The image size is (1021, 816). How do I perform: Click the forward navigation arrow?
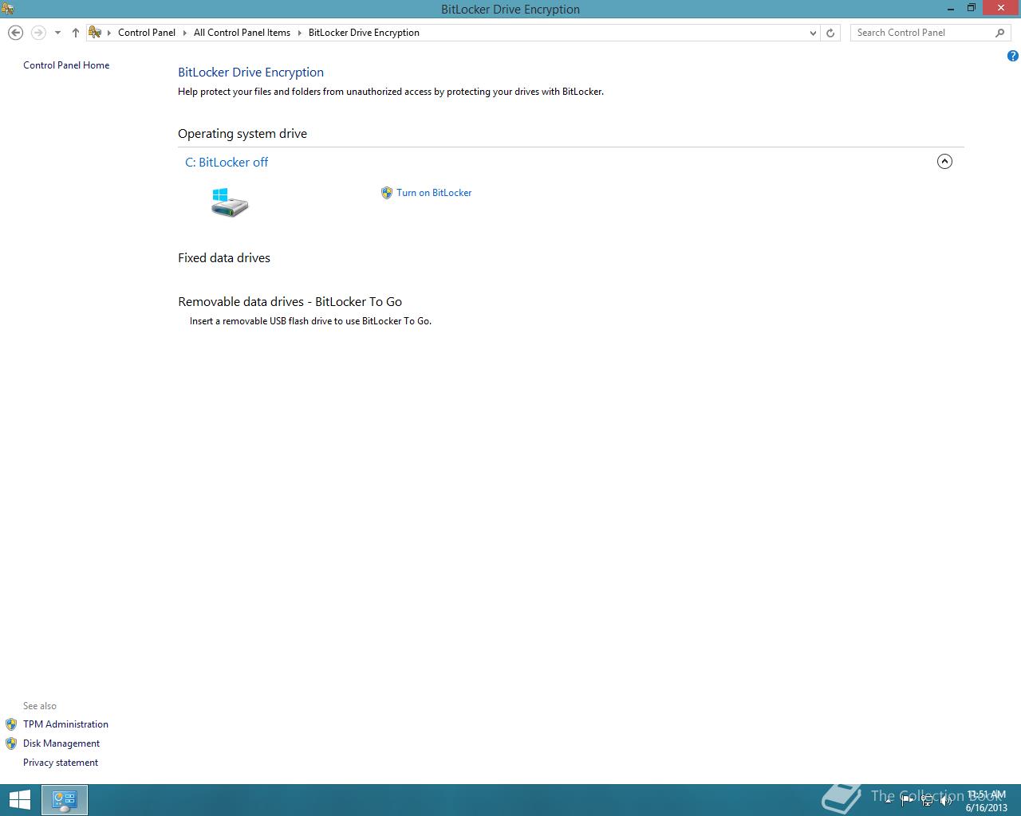click(37, 33)
